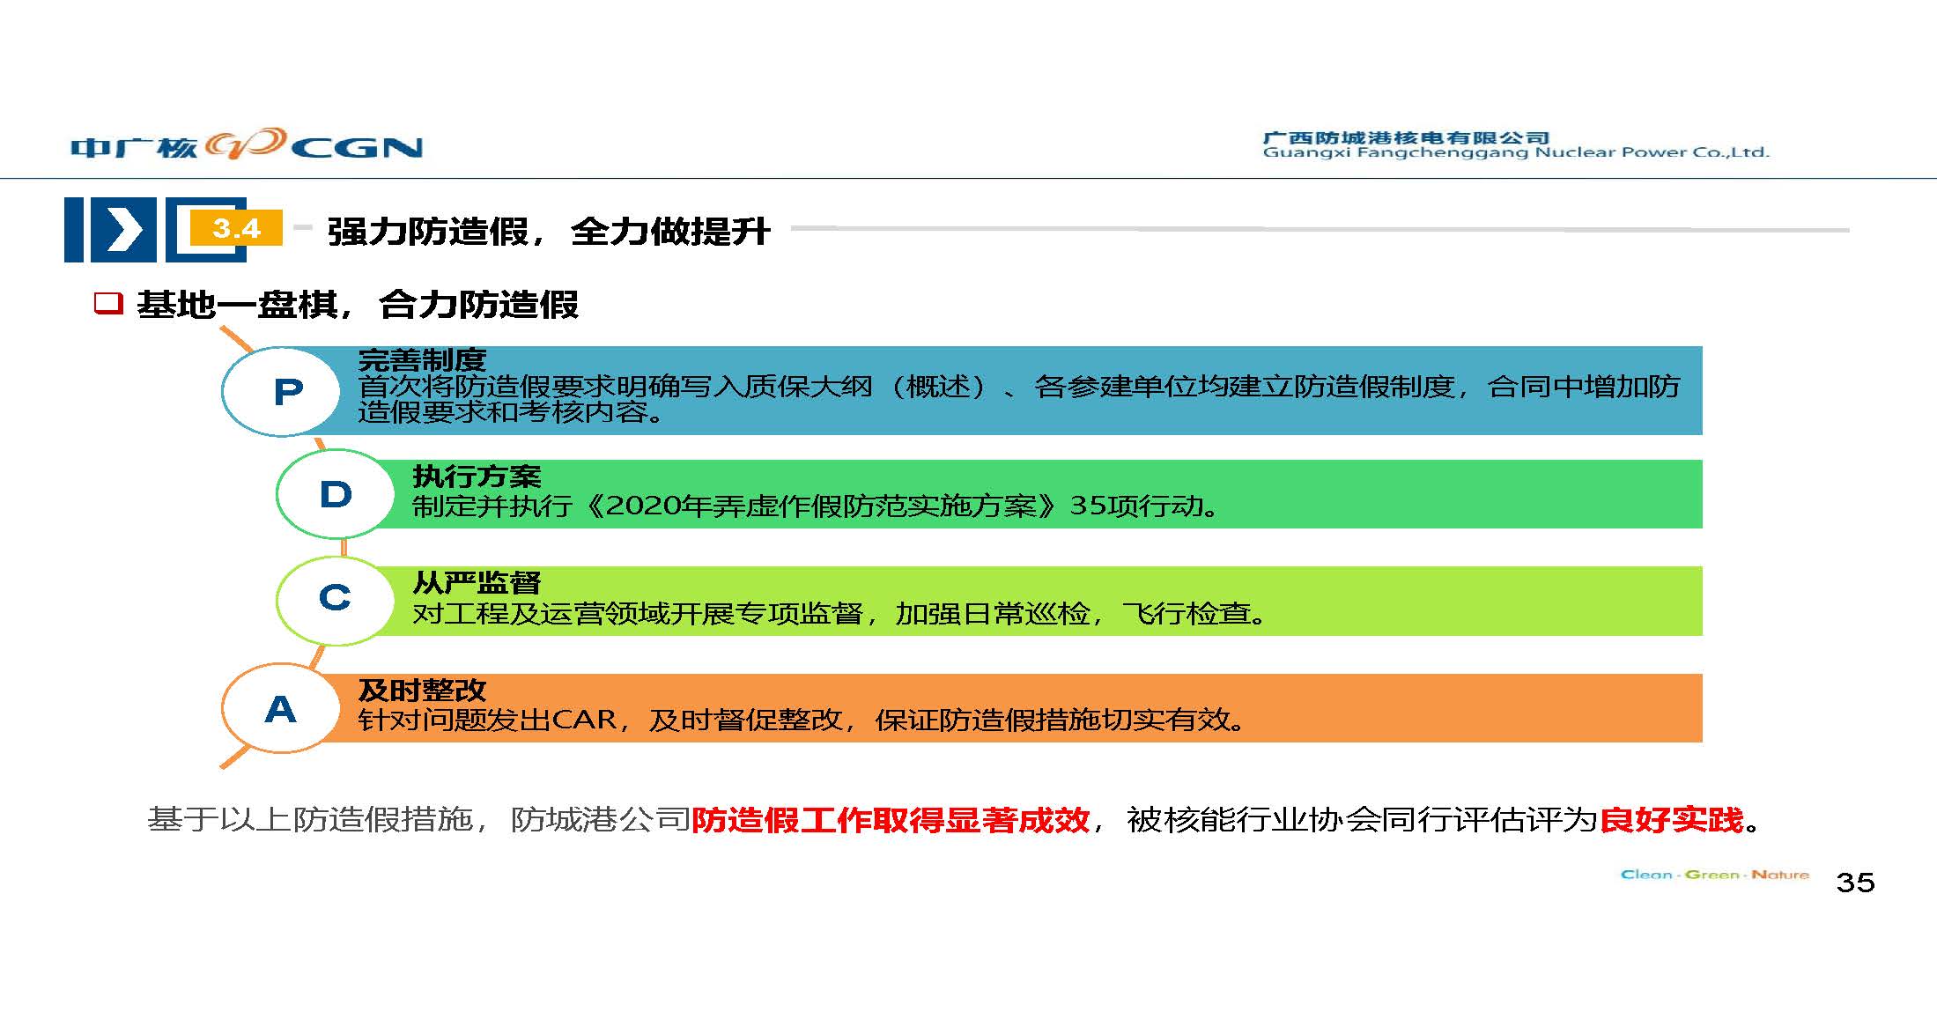Viewport: 1937px width, 1027px height.
Task: Click the P circle icon
Action: [x=282, y=391]
